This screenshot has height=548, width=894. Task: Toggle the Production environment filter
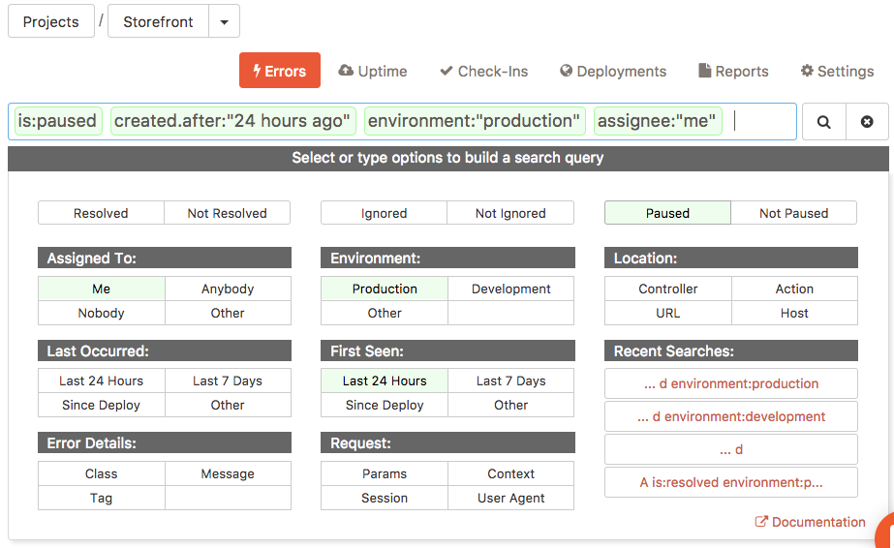385,289
